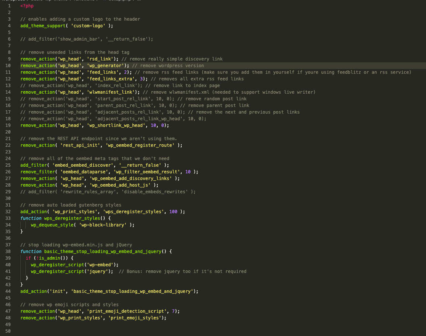Click the function name on line 38

[103, 252]
